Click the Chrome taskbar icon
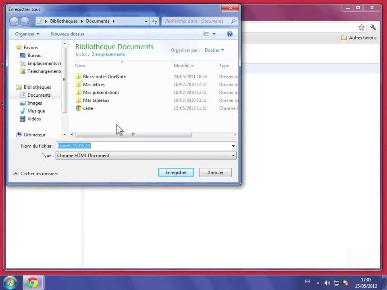The width and height of the screenshot is (387, 290). point(33,283)
